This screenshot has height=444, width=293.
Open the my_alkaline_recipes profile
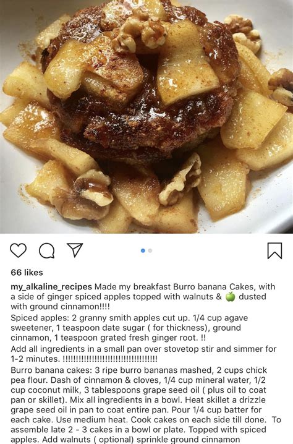click(51, 287)
